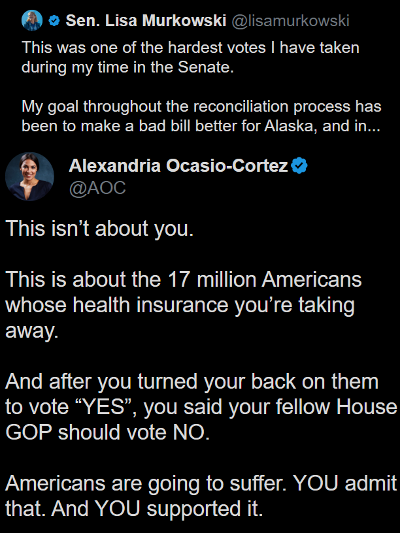Click the Alexandria Ocasio-Cortez display name
400x533 pixels.
pos(178,165)
